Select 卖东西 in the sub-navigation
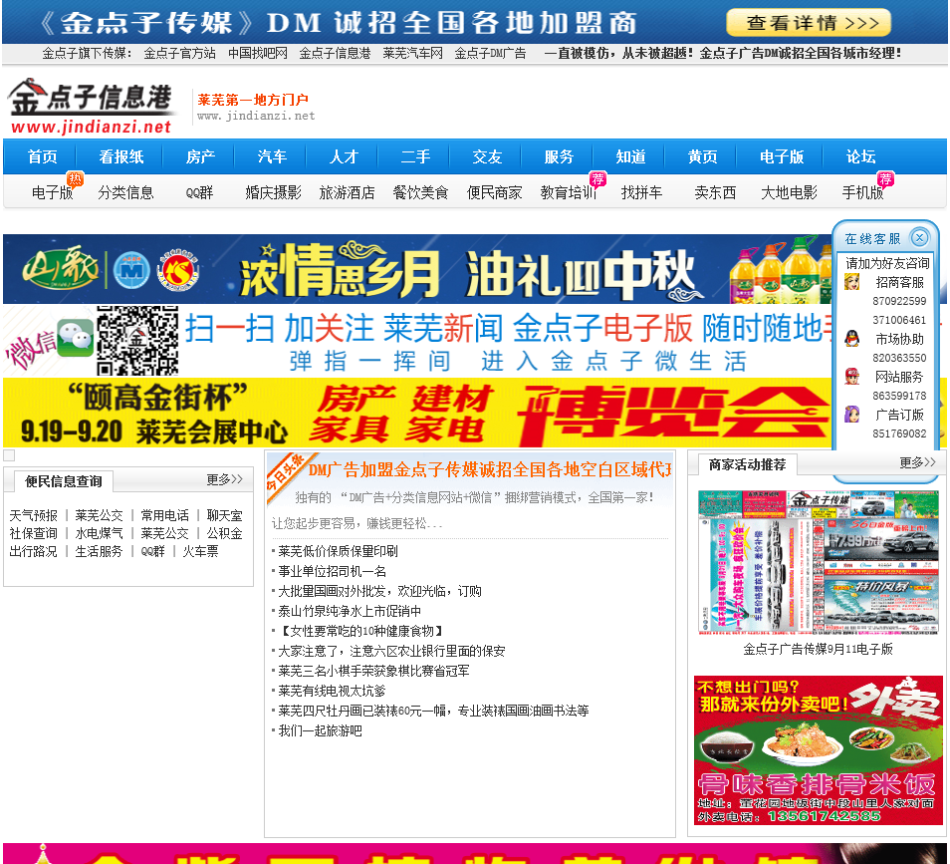 (716, 192)
